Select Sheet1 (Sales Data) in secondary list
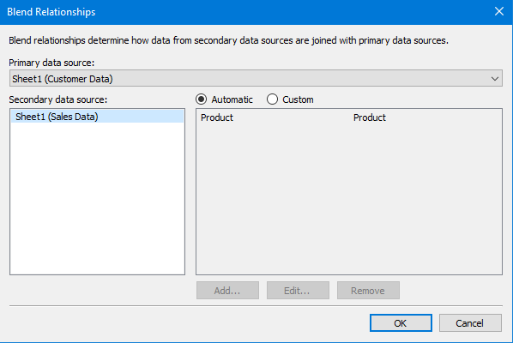 [x=98, y=117]
